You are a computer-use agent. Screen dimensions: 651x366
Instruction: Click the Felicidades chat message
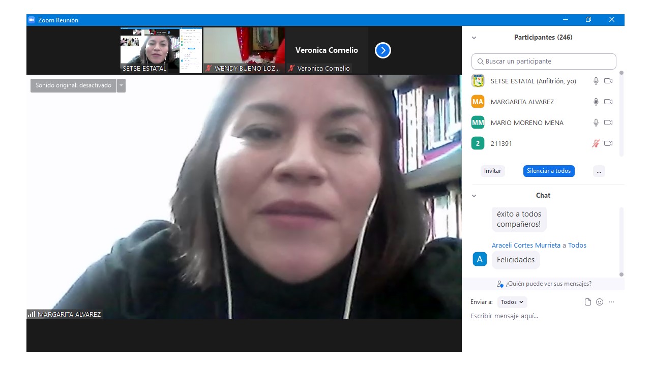click(x=516, y=260)
